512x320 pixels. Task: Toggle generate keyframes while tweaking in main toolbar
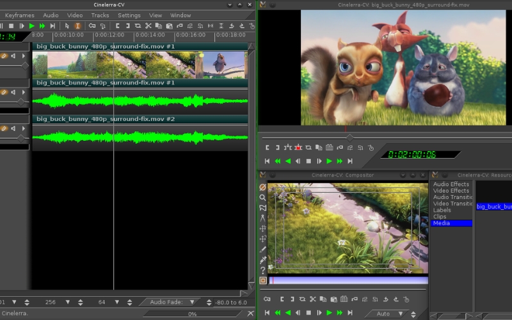(x=92, y=26)
